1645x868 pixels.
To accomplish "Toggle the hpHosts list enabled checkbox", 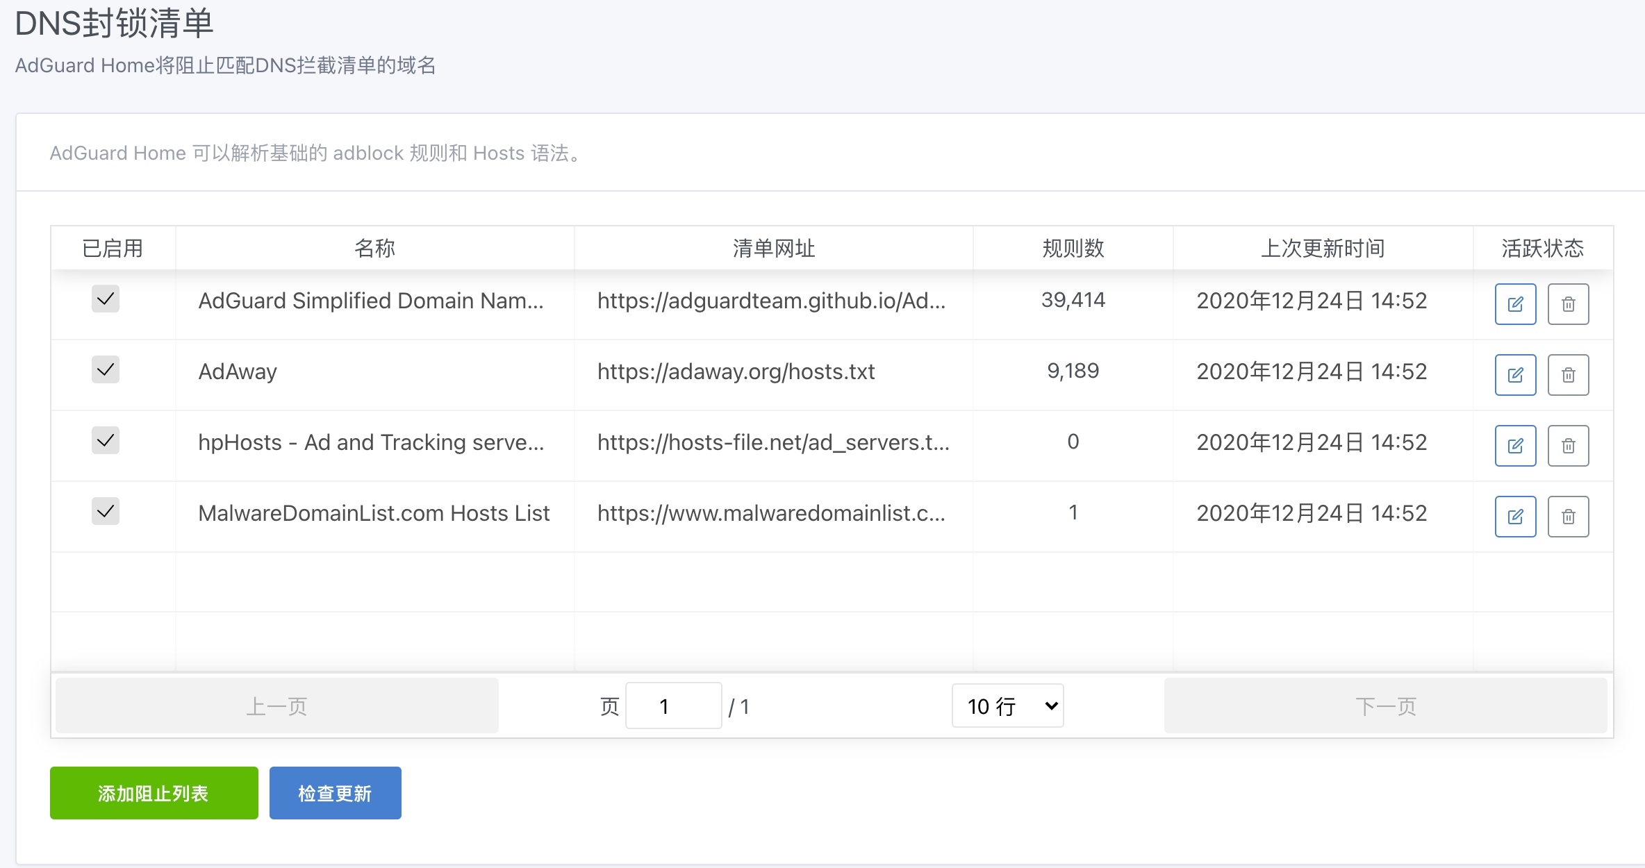I will 106,441.
